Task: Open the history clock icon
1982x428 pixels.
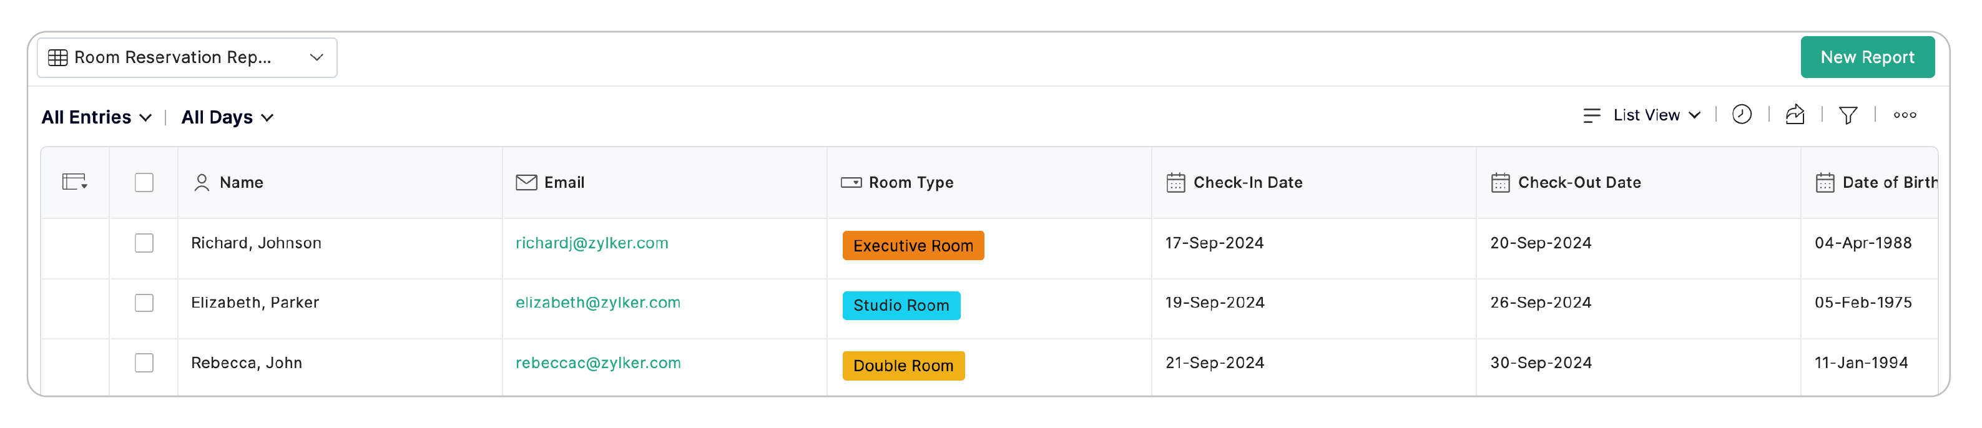Action: point(1741,115)
